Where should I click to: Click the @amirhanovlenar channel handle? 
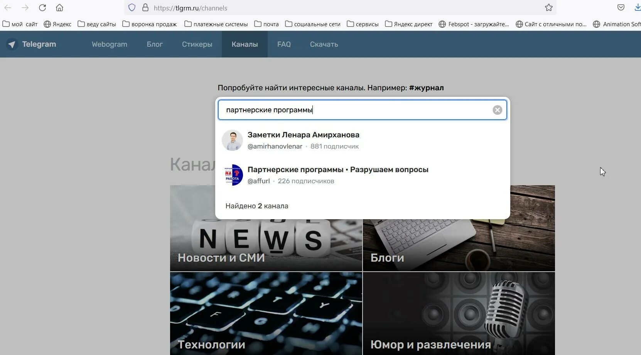pos(275,147)
